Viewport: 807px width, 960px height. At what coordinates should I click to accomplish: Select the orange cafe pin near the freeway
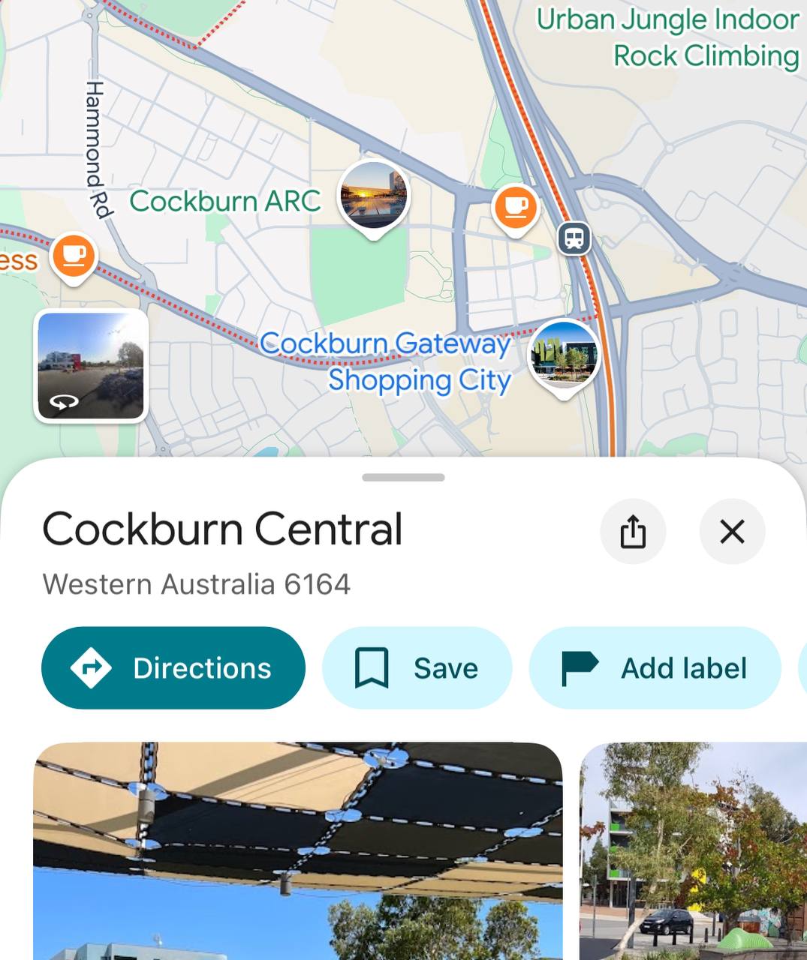tap(516, 207)
